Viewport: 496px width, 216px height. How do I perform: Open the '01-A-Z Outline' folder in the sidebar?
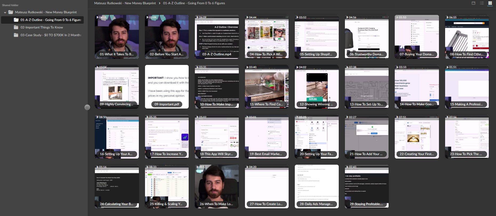42,20
